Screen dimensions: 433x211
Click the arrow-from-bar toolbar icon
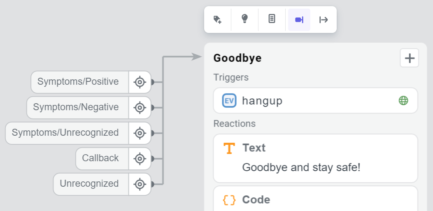click(x=324, y=19)
